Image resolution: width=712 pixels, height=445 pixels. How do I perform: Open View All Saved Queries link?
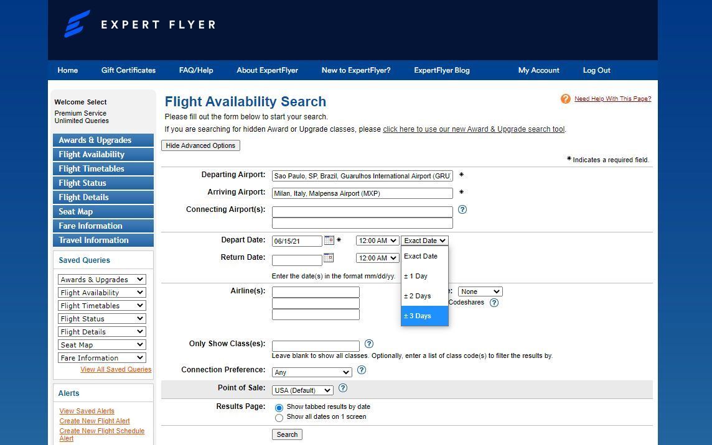116,369
